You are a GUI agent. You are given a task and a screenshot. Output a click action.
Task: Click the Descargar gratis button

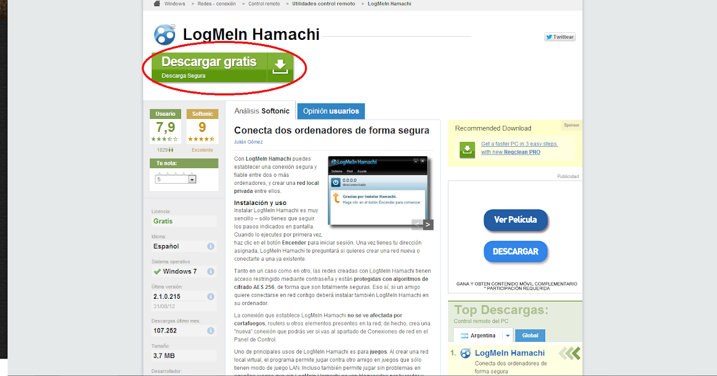coord(222,68)
